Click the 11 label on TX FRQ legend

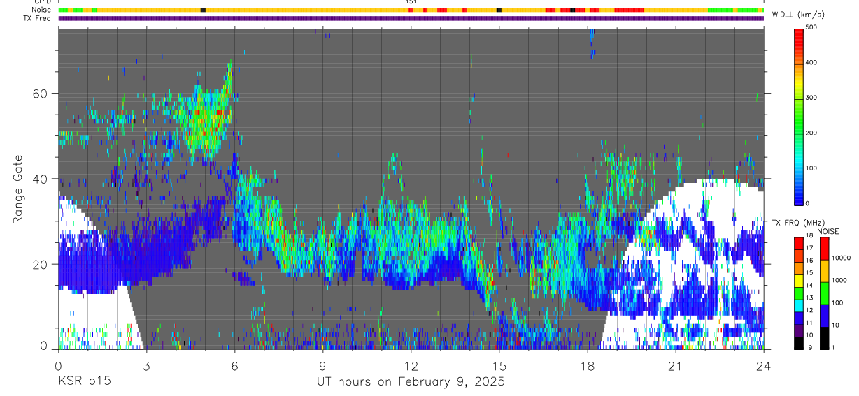pyautogui.click(x=810, y=323)
